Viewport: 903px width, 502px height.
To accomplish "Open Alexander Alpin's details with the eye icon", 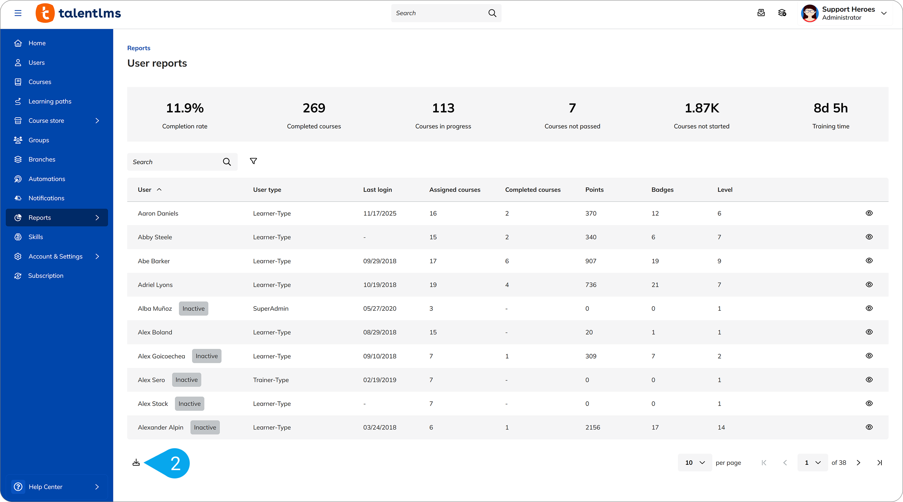I will click(x=869, y=427).
